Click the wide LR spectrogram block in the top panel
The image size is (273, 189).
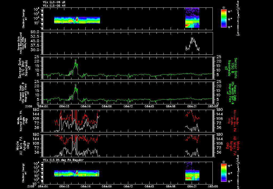click(x=77, y=20)
